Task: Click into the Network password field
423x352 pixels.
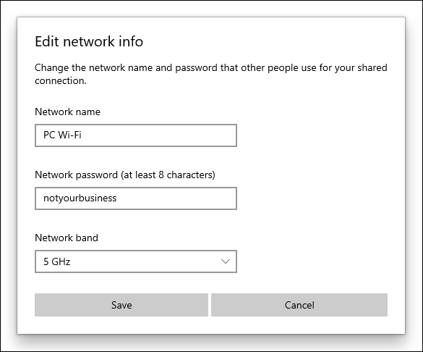Action: pyautogui.click(x=136, y=198)
